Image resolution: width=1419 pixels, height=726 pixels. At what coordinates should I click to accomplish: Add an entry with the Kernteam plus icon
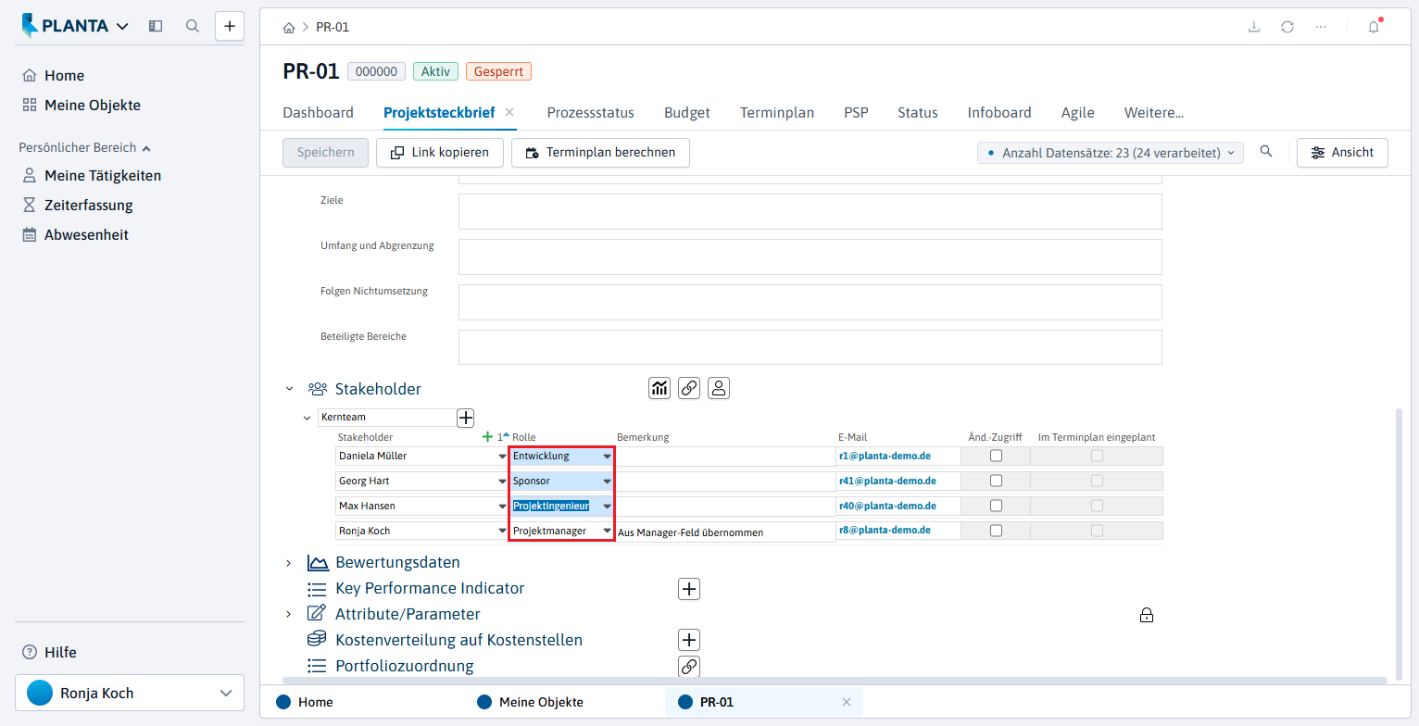[x=466, y=418]
